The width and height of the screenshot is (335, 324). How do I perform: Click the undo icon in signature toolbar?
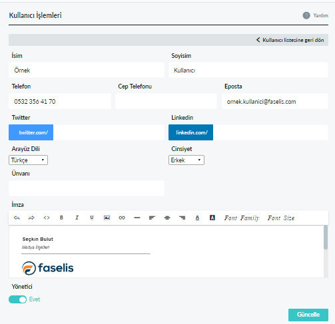tap(17, 218)
